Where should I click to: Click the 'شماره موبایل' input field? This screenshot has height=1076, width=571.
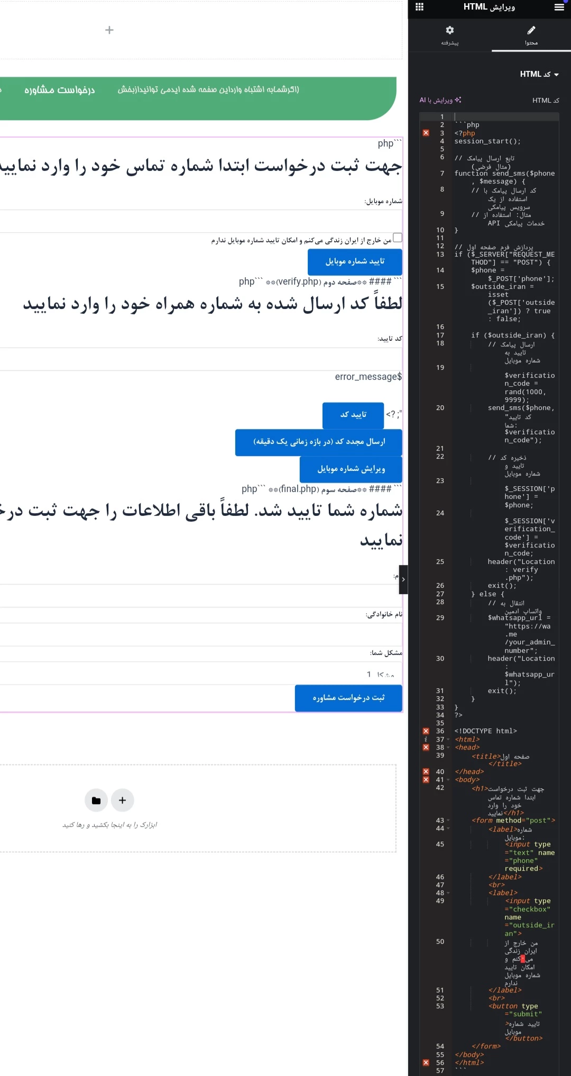coord(201,221)
